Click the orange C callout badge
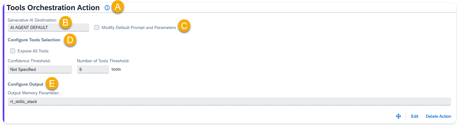Screen dimensions: 458x127 click(x=184, y=26)
